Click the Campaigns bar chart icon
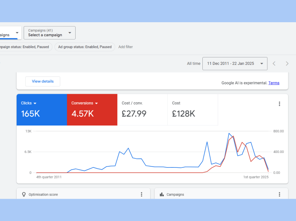 pyautogui.click(x=162, y=194)
